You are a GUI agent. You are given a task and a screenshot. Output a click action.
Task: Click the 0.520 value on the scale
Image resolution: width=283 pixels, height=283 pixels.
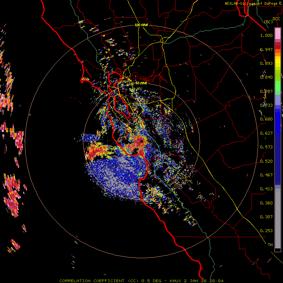(266, 161)
